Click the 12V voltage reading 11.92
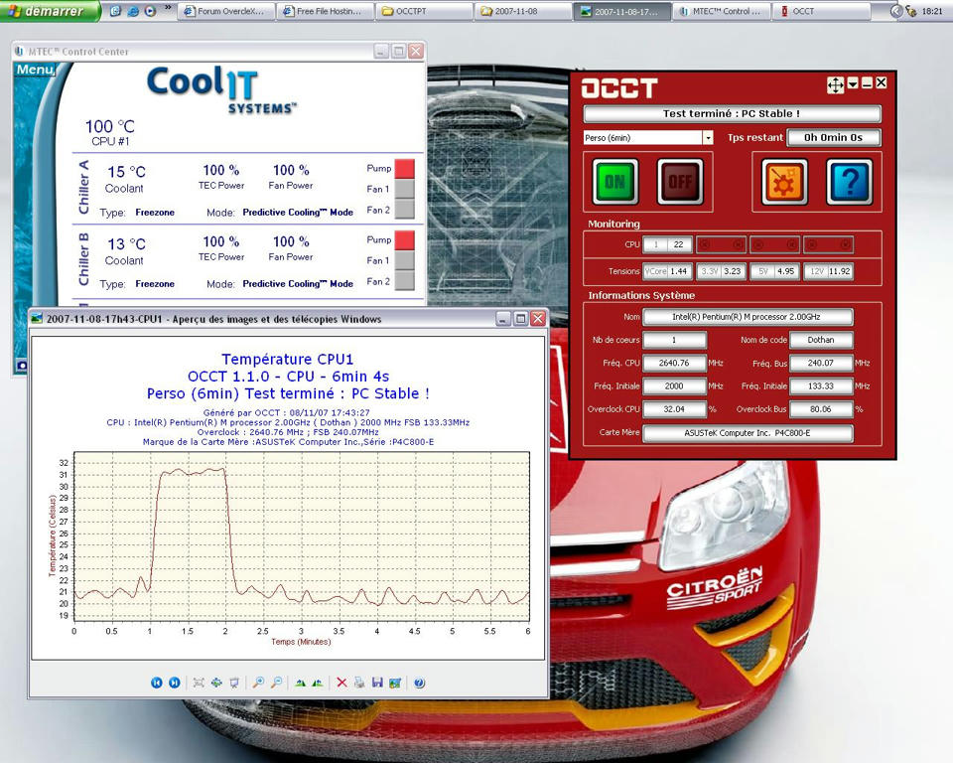Viewport: 953px width, 763px height. point(840,271)
